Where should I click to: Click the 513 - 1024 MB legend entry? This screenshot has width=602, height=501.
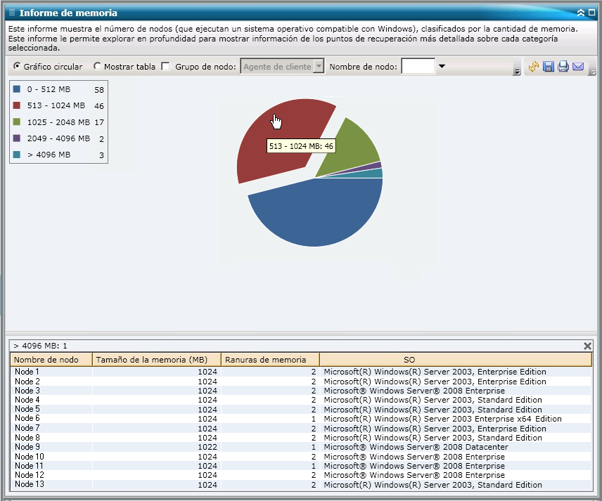click(x=56, y=105)
